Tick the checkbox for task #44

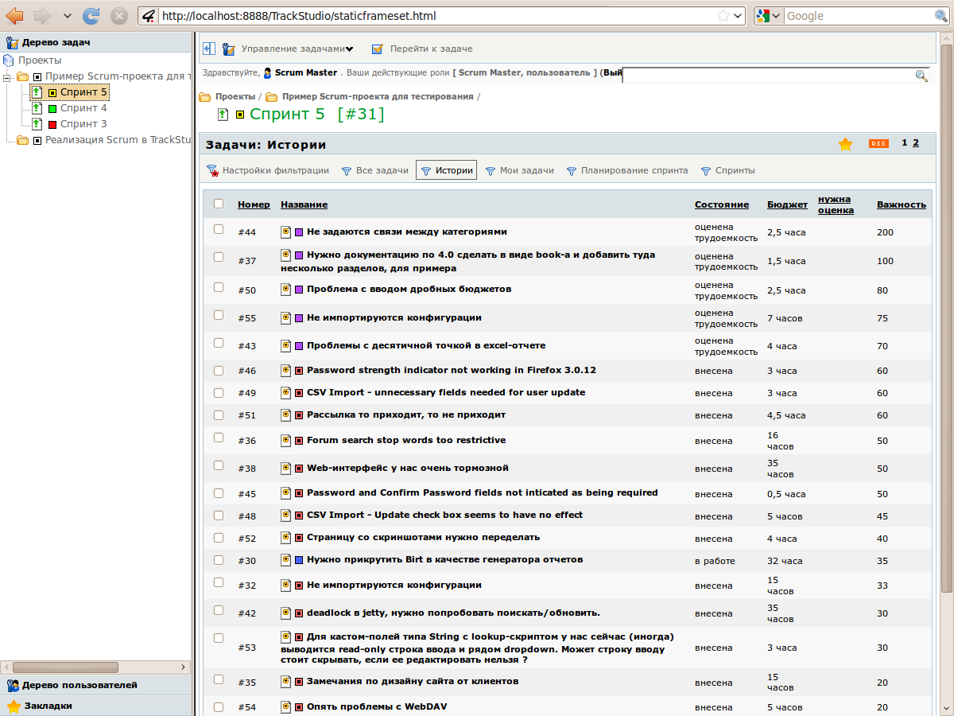tap(219, 229)
